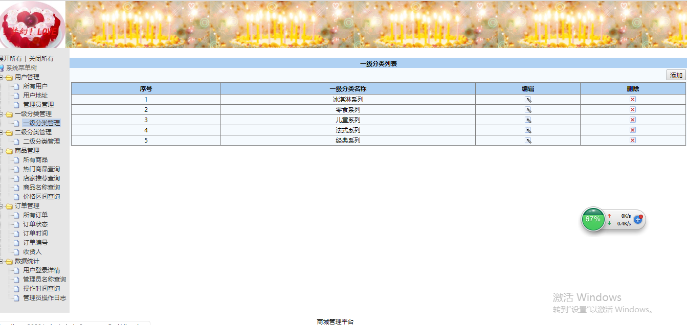Click the page icon beside 用户登录详情
Viewport: 687px width, 325px height.
coord(17,270)
